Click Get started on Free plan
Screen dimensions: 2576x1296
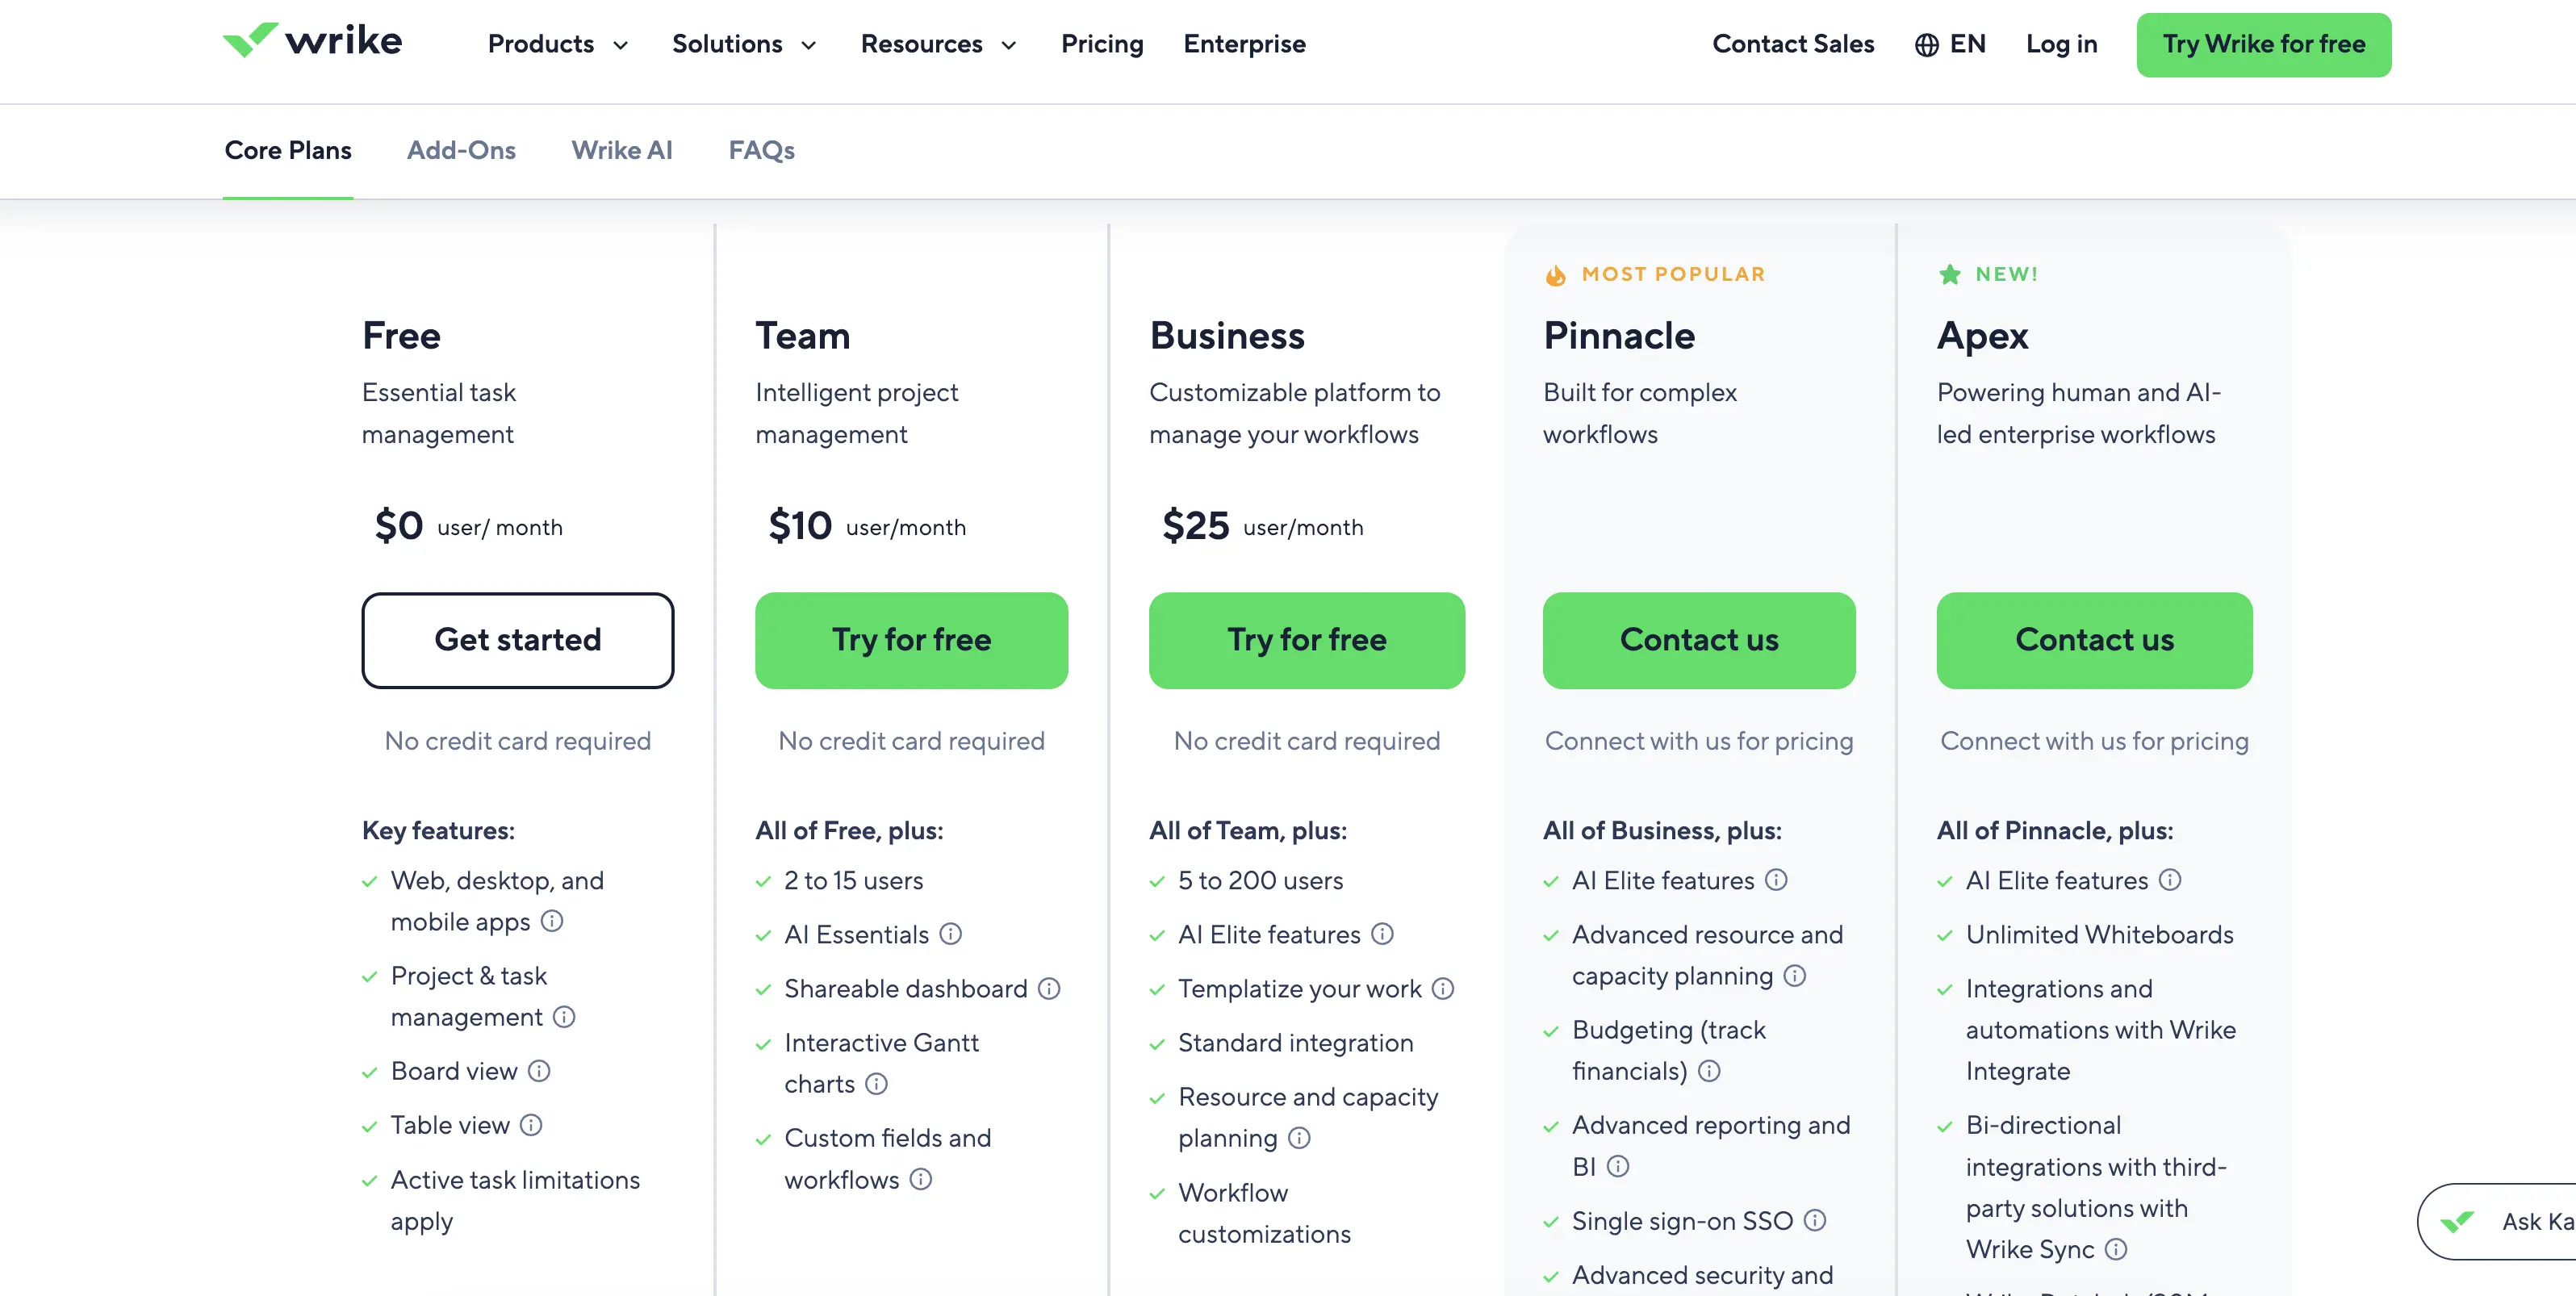point(518,640)
